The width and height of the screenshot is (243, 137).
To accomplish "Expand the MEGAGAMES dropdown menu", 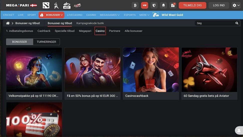I will point(110,15).
